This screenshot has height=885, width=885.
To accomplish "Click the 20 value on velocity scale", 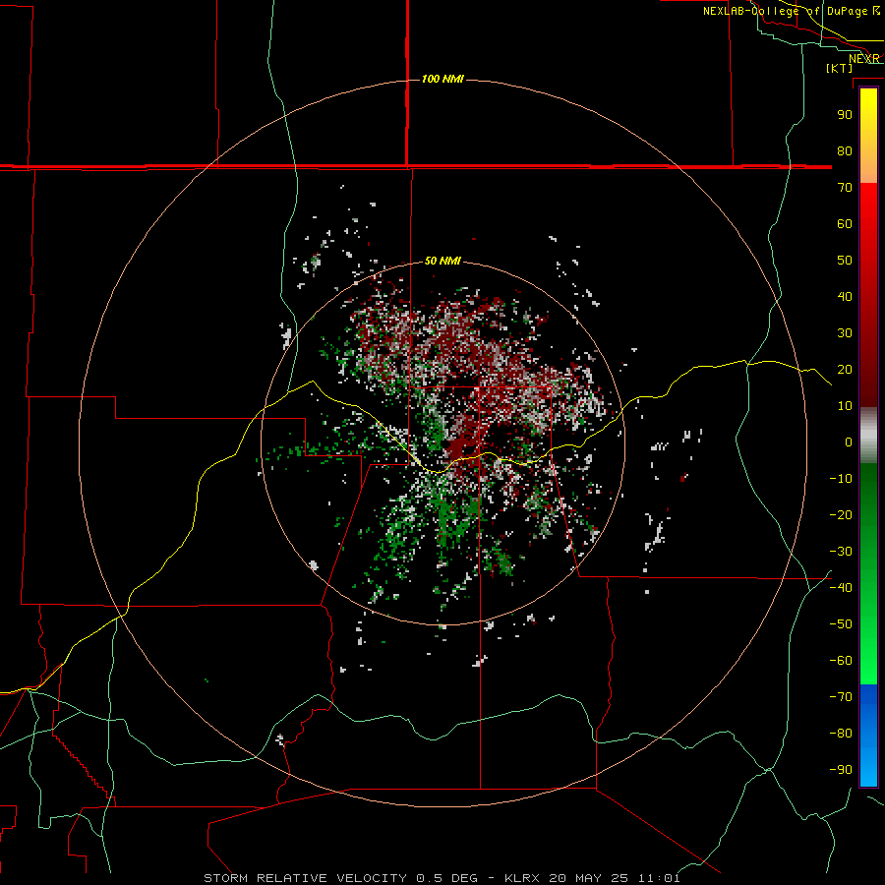I will tap(845, 369).
